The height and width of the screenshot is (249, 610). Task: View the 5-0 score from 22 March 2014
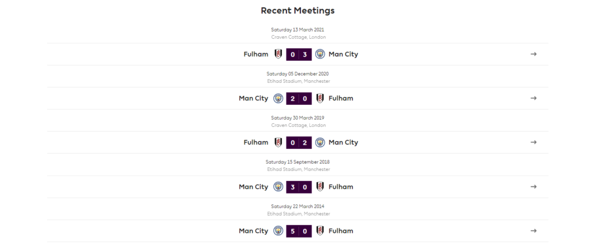[x=299, y=231]
